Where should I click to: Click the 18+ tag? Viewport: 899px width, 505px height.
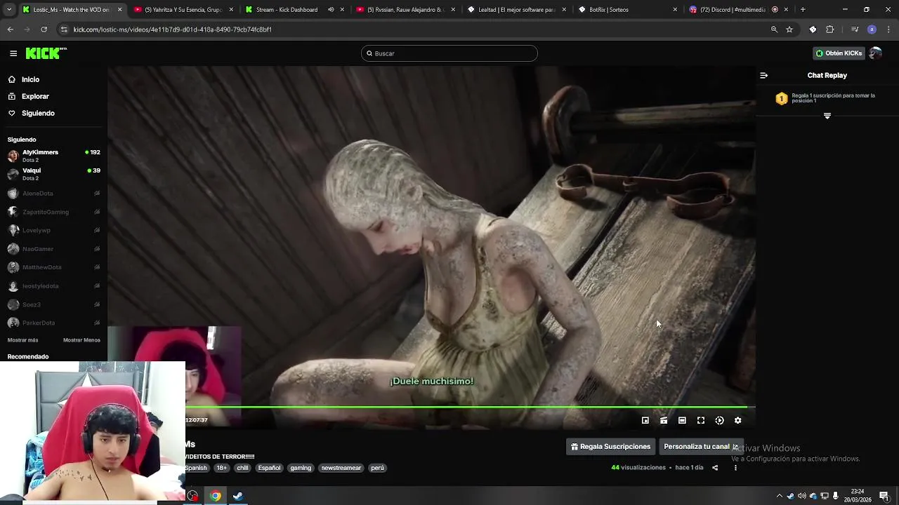point(221,468)
